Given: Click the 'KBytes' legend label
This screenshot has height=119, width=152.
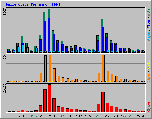Looking at the screenshot, I should coord(149,107).
